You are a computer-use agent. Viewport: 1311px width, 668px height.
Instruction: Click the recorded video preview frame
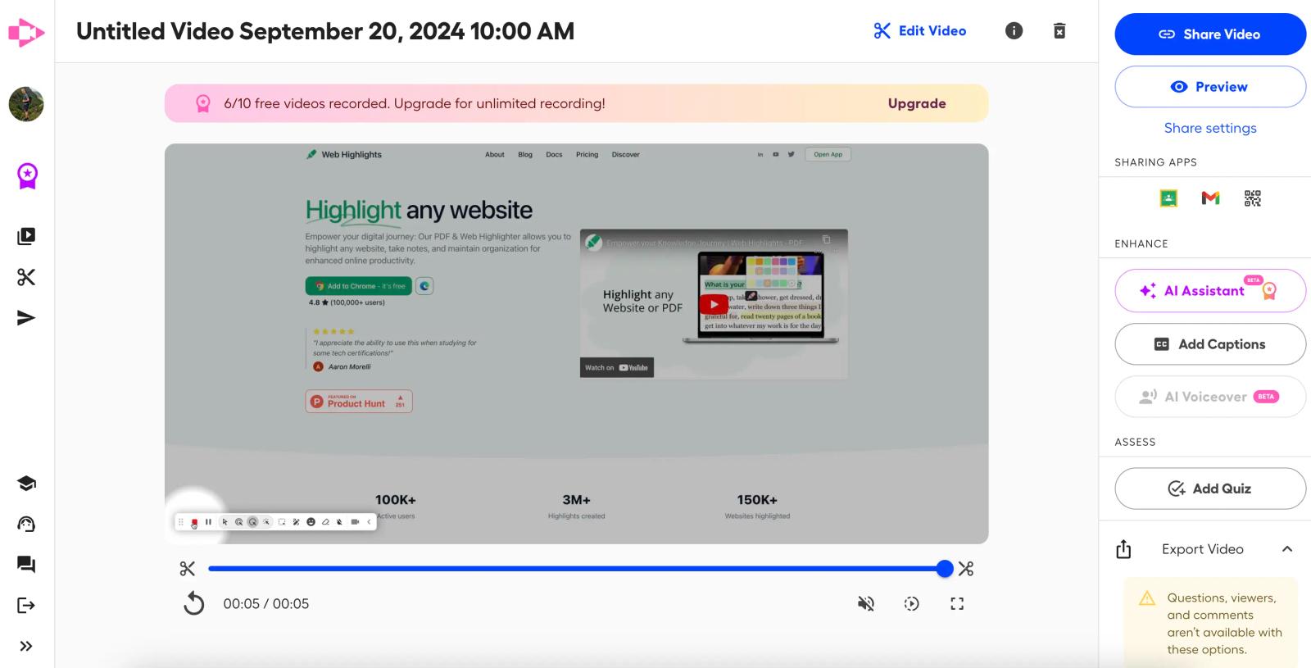576,343
